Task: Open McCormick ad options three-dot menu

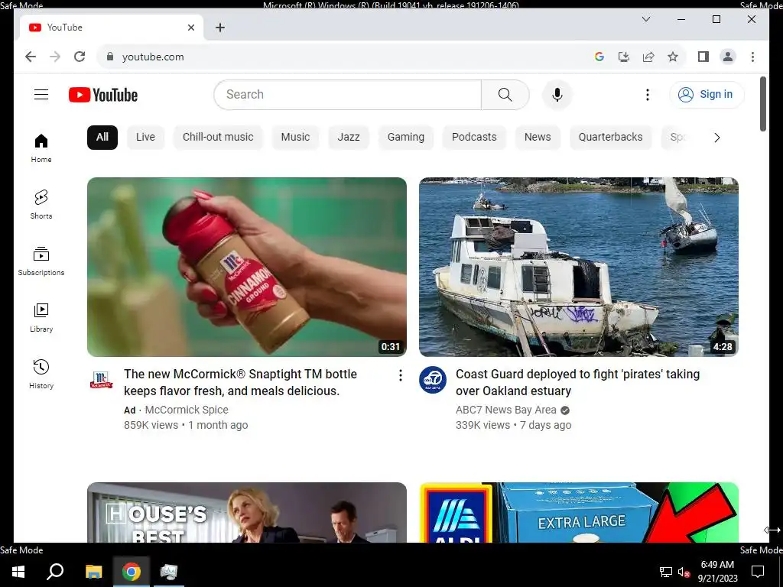Action: 400,375
